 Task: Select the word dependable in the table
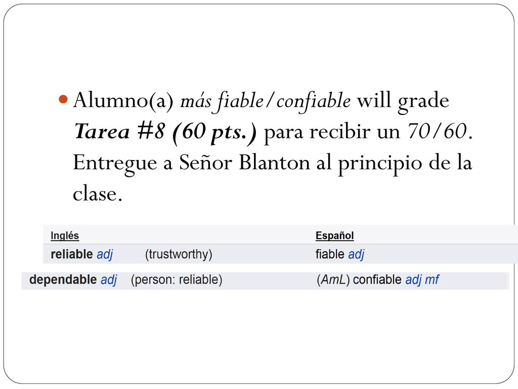[x=63, y=280]
